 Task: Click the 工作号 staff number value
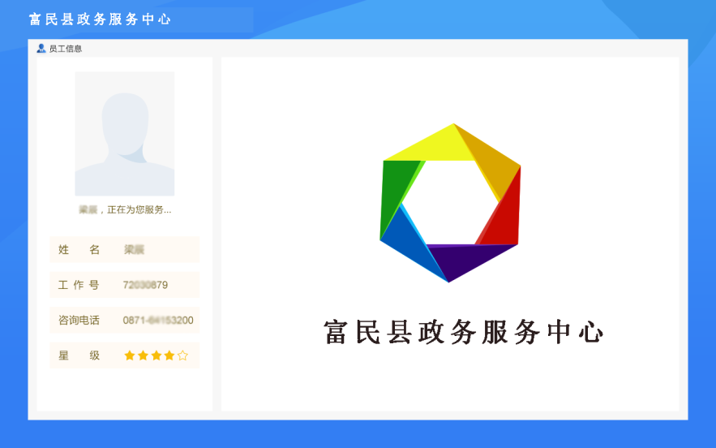[x=145, y=285]
